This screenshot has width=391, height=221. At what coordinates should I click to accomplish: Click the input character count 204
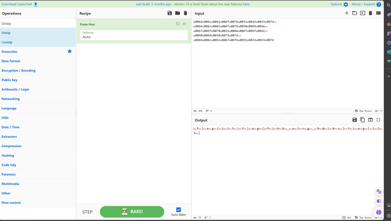198,111
